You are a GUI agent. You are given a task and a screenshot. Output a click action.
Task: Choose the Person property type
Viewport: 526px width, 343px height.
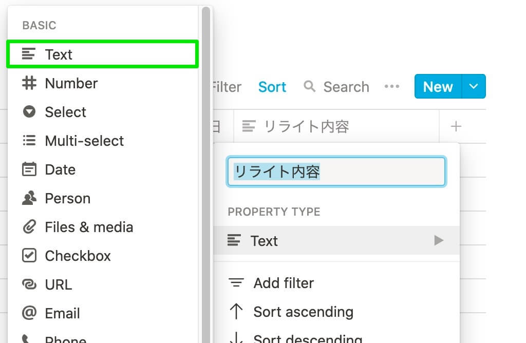[103, 199]
